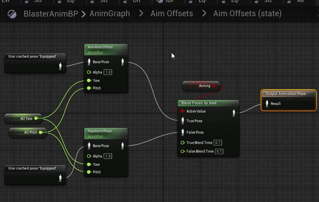Click the True Blend Time pin
Image resolution: width=319 pixels, height=202 pixels.
[x=182, y=143]
